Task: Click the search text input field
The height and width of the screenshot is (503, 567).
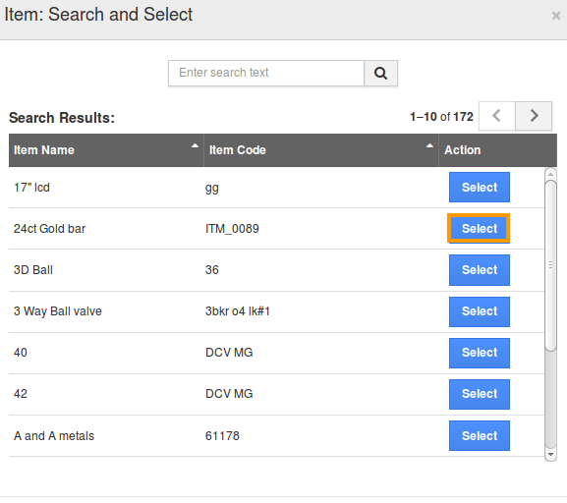Action: (266, 74)
